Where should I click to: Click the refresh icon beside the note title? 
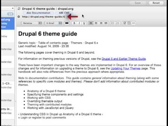tap(19, 9)
